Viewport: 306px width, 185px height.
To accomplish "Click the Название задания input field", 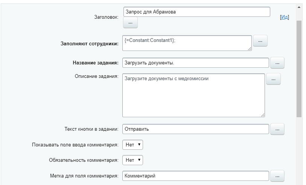I will pos(196,63).
